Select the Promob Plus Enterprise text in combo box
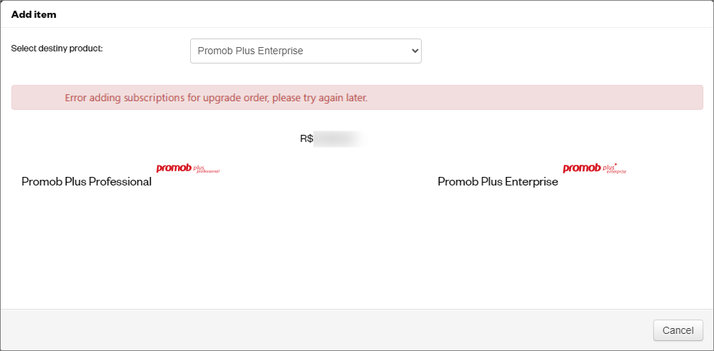 click(250, 51)
